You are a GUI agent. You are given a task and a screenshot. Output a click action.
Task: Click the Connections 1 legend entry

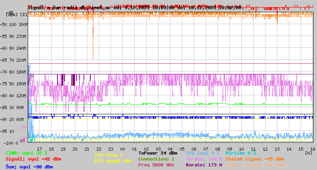(x=156, y=159)
